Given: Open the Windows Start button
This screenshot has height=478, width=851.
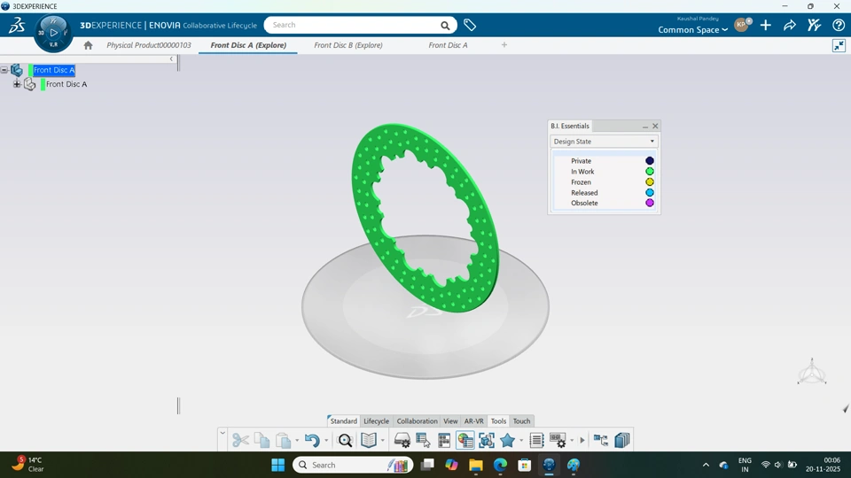Looking at the screenshot, I should pos(277,465).
